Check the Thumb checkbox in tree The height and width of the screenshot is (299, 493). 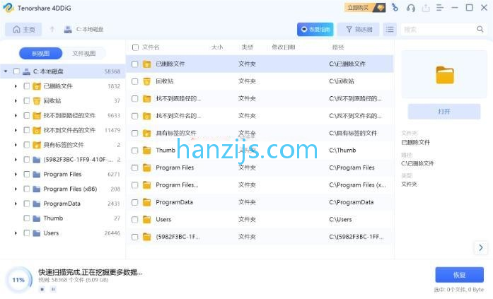27,218
